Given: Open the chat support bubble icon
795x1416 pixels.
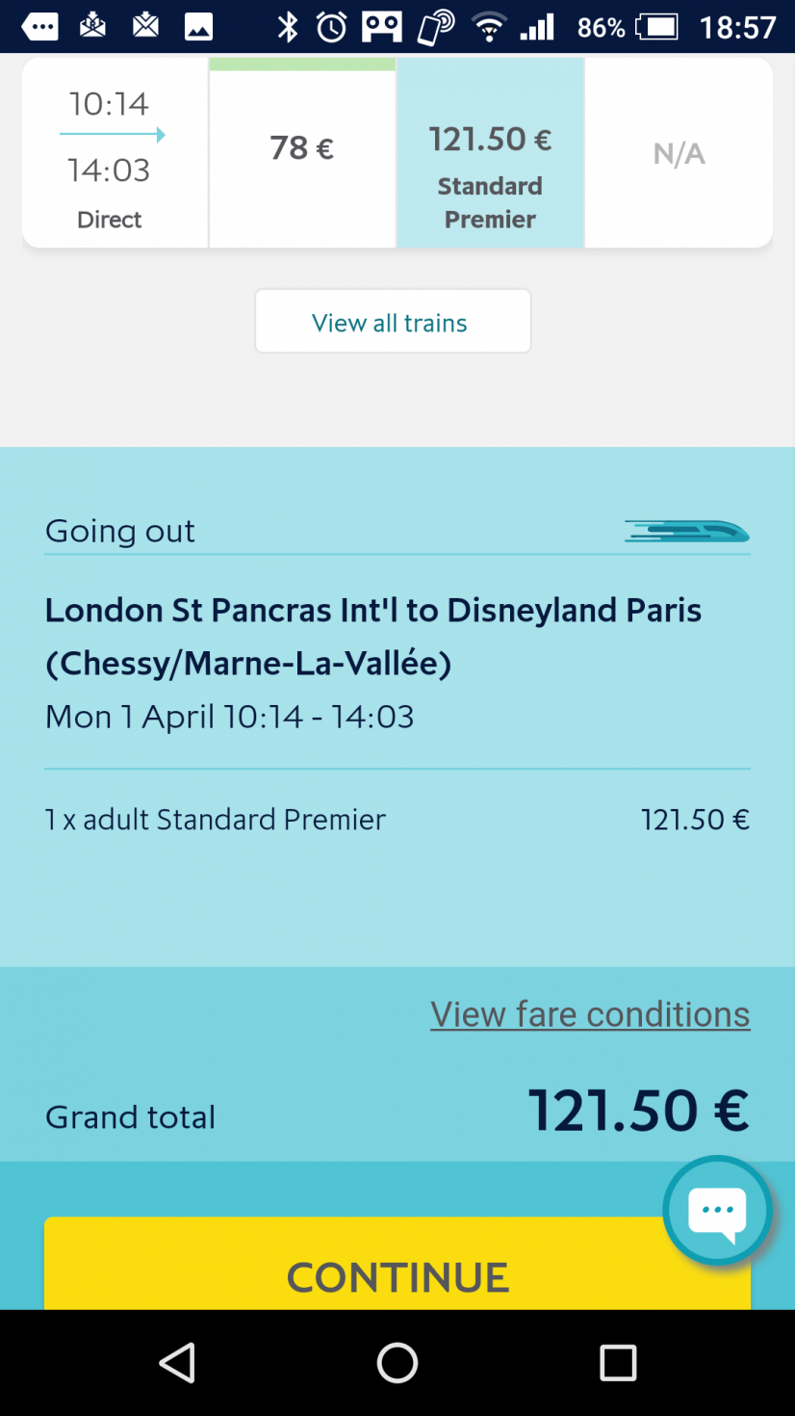Looking at the screenshot, I should click(718, 1210).
